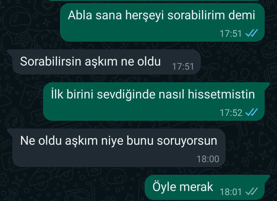Click the 18:01 timestamp

click(231, 192)
